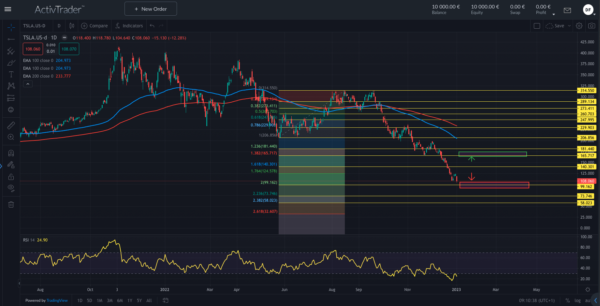Click the New Order button
600x306 pixels.
coord(151,9)
